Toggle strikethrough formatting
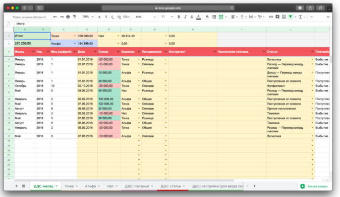The image size is (340, 197). tap(192, 17)
